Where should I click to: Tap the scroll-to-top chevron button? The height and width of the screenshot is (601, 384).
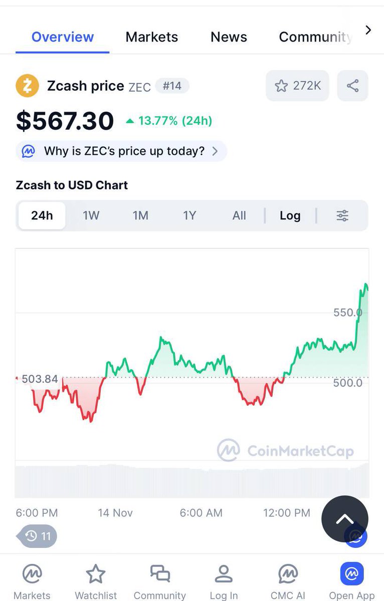pyautogui.click(x=344, y=519)
